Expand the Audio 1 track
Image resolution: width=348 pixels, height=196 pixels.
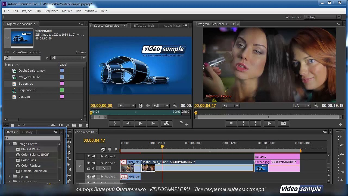pos(102,177)
